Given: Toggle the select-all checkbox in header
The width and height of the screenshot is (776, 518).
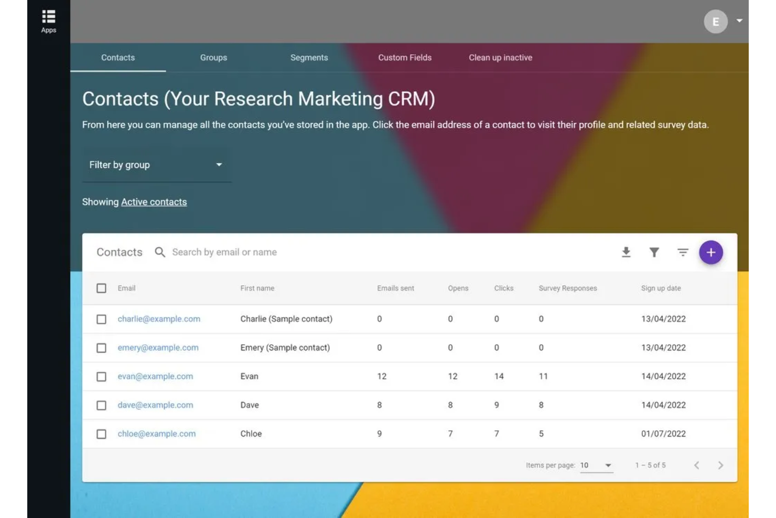Looking at the screenshot, I should tap(101, 288).
